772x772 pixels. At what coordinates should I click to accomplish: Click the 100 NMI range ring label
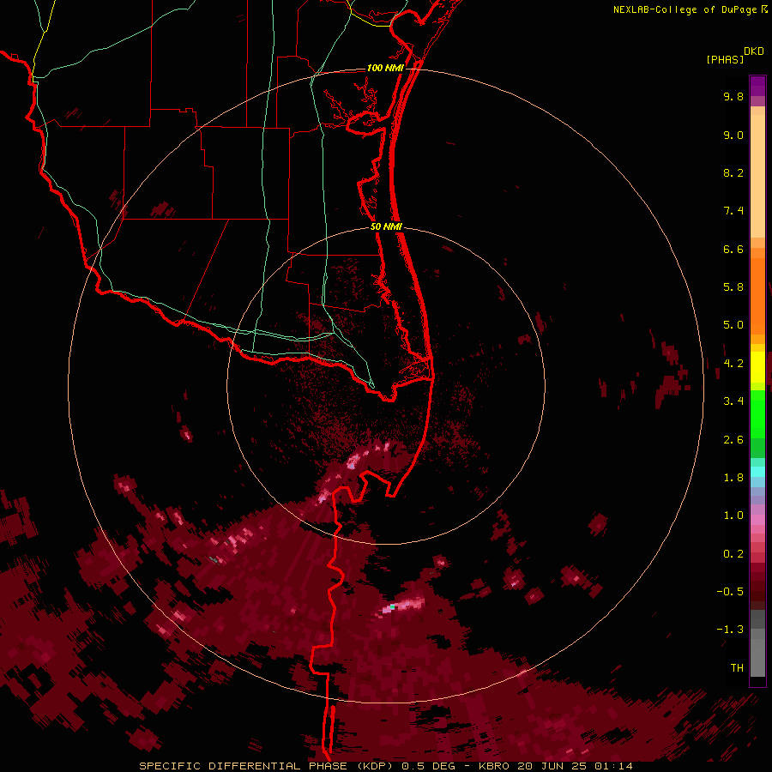385,68
